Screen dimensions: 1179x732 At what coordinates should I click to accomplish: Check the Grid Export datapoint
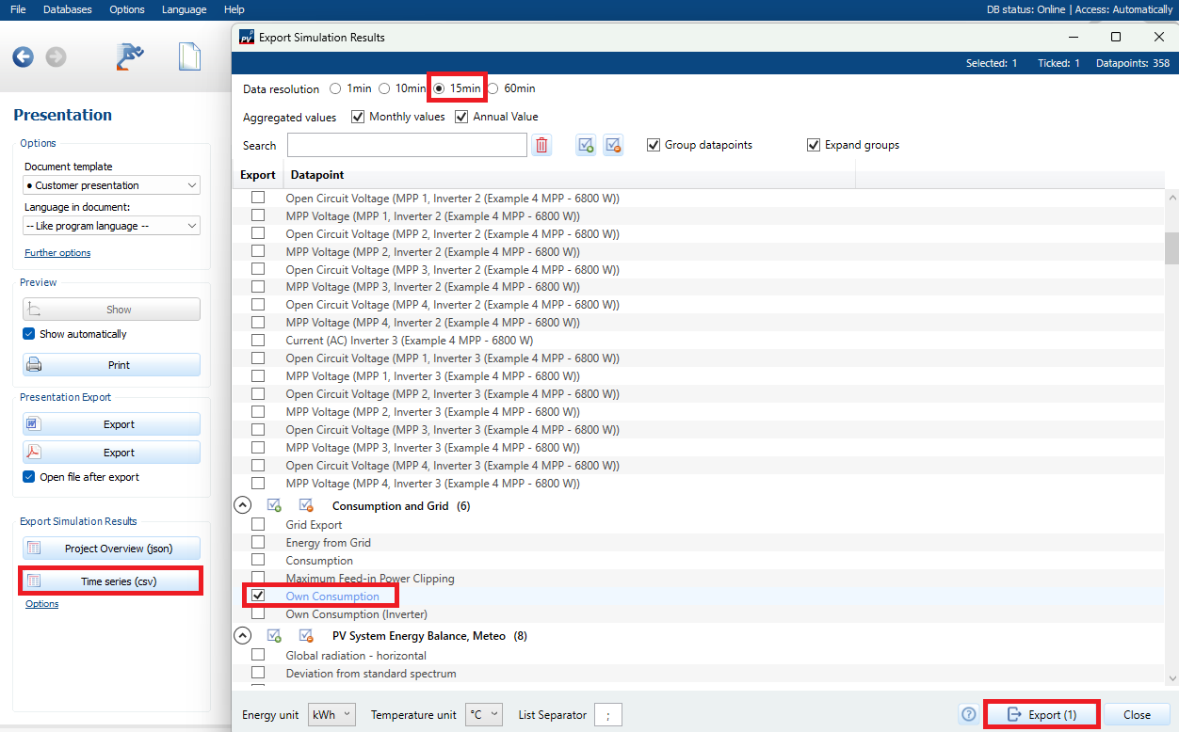point(258,525)
